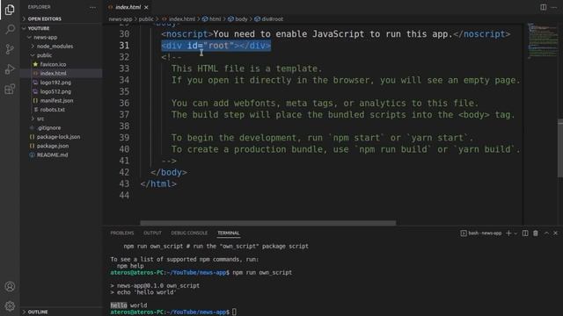Screen dimensions: 563x316
Task: Expand the Outline section
Action: click(x=38, y=312)
